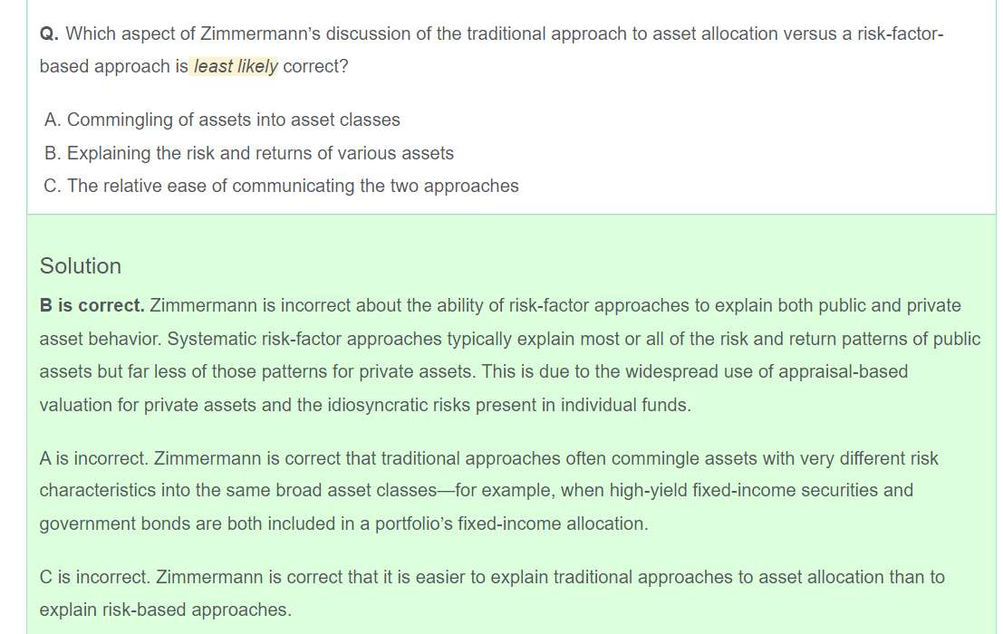Click 'high-yield fixed-income securities' in the solution
This screenshot has width=1003, height=634.
737,491
